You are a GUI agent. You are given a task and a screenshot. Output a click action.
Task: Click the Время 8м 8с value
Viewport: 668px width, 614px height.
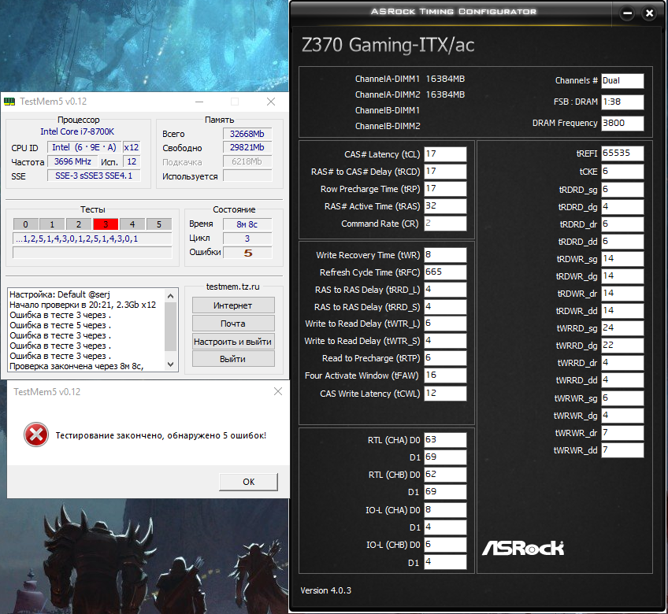(x=247, y=224)
